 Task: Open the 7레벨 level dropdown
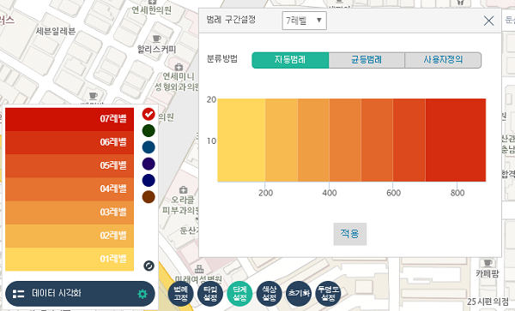[x=304, y=21]
